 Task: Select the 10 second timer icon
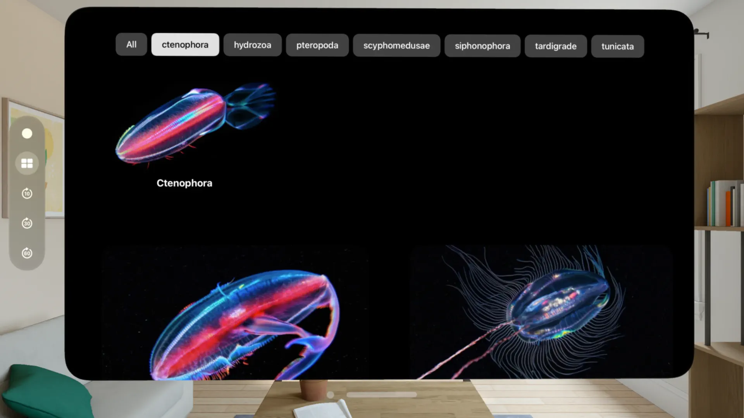27,193
